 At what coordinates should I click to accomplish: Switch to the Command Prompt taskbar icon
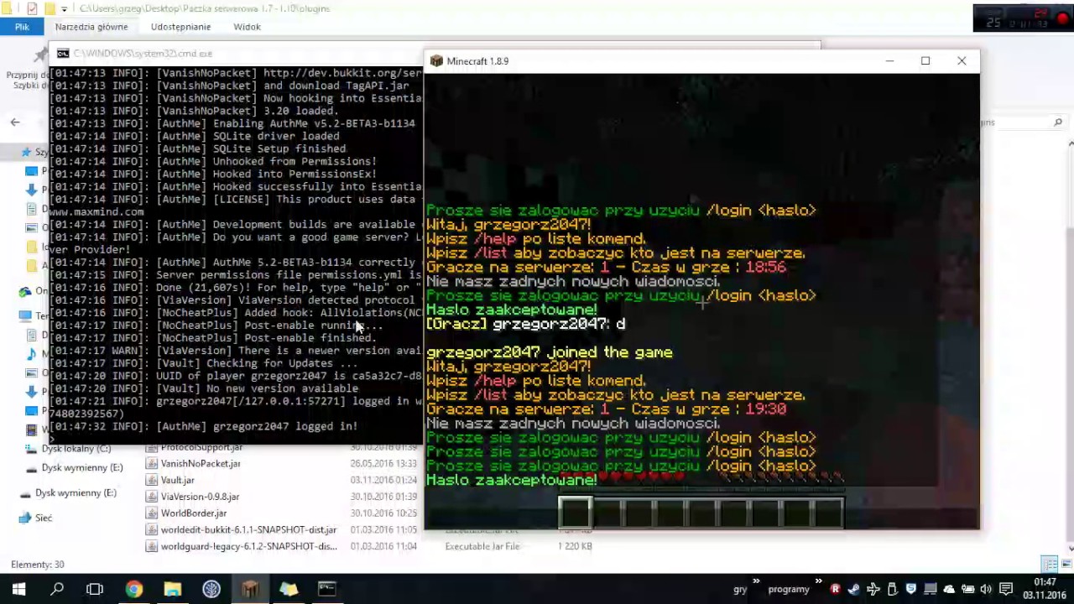(x=326, y=589)
